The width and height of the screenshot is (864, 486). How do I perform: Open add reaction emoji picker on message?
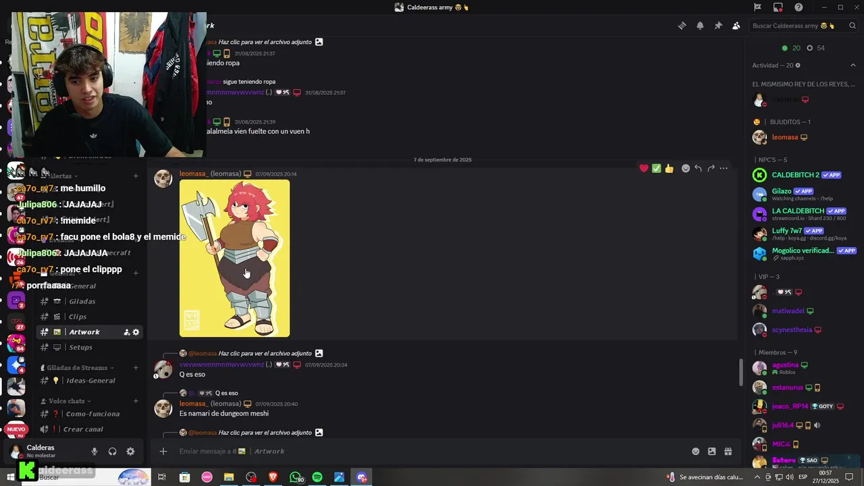pyautogui.click(x=686, y=168)
